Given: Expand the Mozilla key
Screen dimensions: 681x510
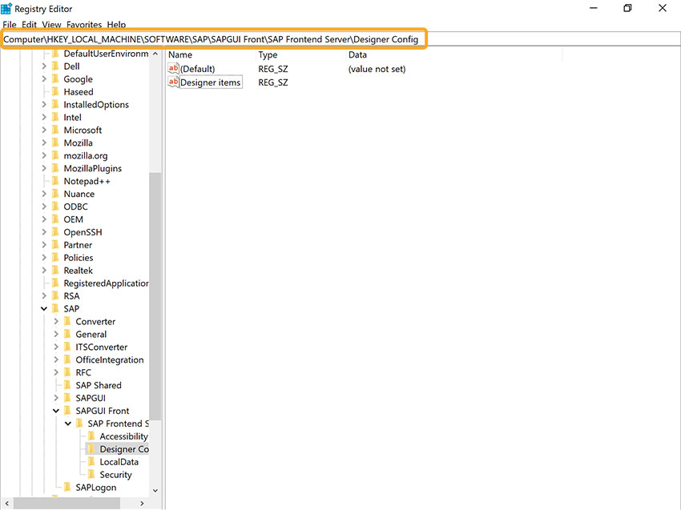Looking at the screenshot, I should coord(44,143).
